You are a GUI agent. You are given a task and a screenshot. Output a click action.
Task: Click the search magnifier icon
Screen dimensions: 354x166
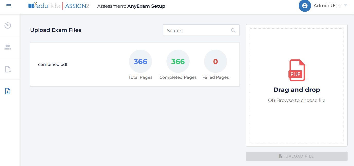click(x=233, y=30)
